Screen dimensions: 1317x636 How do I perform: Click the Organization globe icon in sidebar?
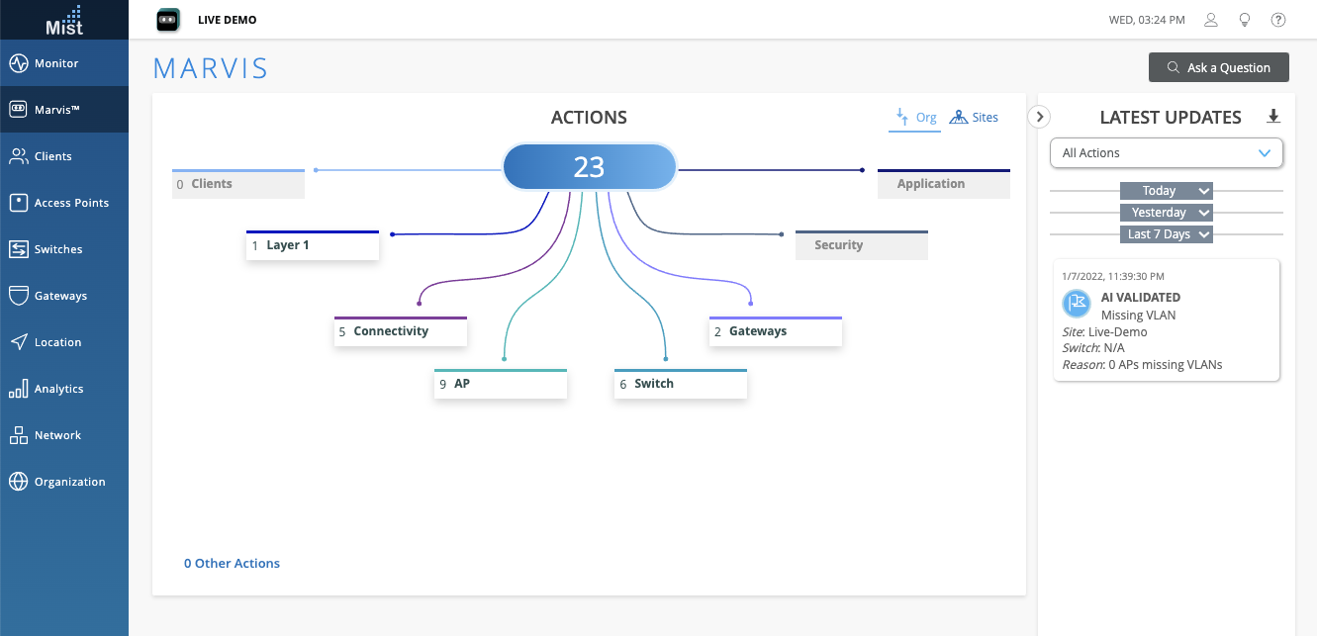pos(18,482)
